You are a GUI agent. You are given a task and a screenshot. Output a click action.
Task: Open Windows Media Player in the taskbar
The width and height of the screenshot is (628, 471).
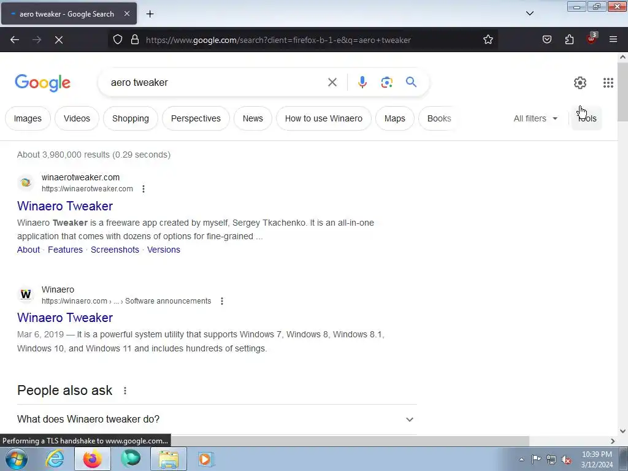coord(206,459)
